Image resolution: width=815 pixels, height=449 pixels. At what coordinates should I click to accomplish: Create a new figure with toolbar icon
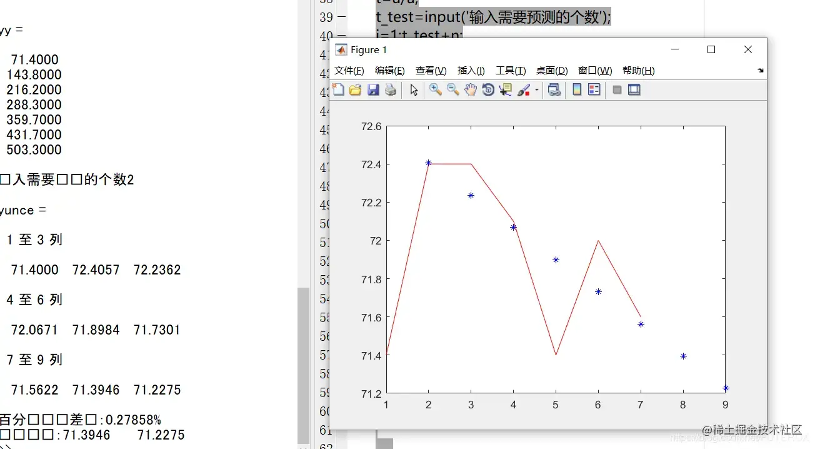click(x=338, y=90)
